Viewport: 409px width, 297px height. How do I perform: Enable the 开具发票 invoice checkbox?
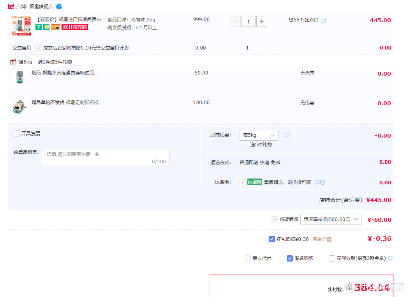tap(17, 134)
